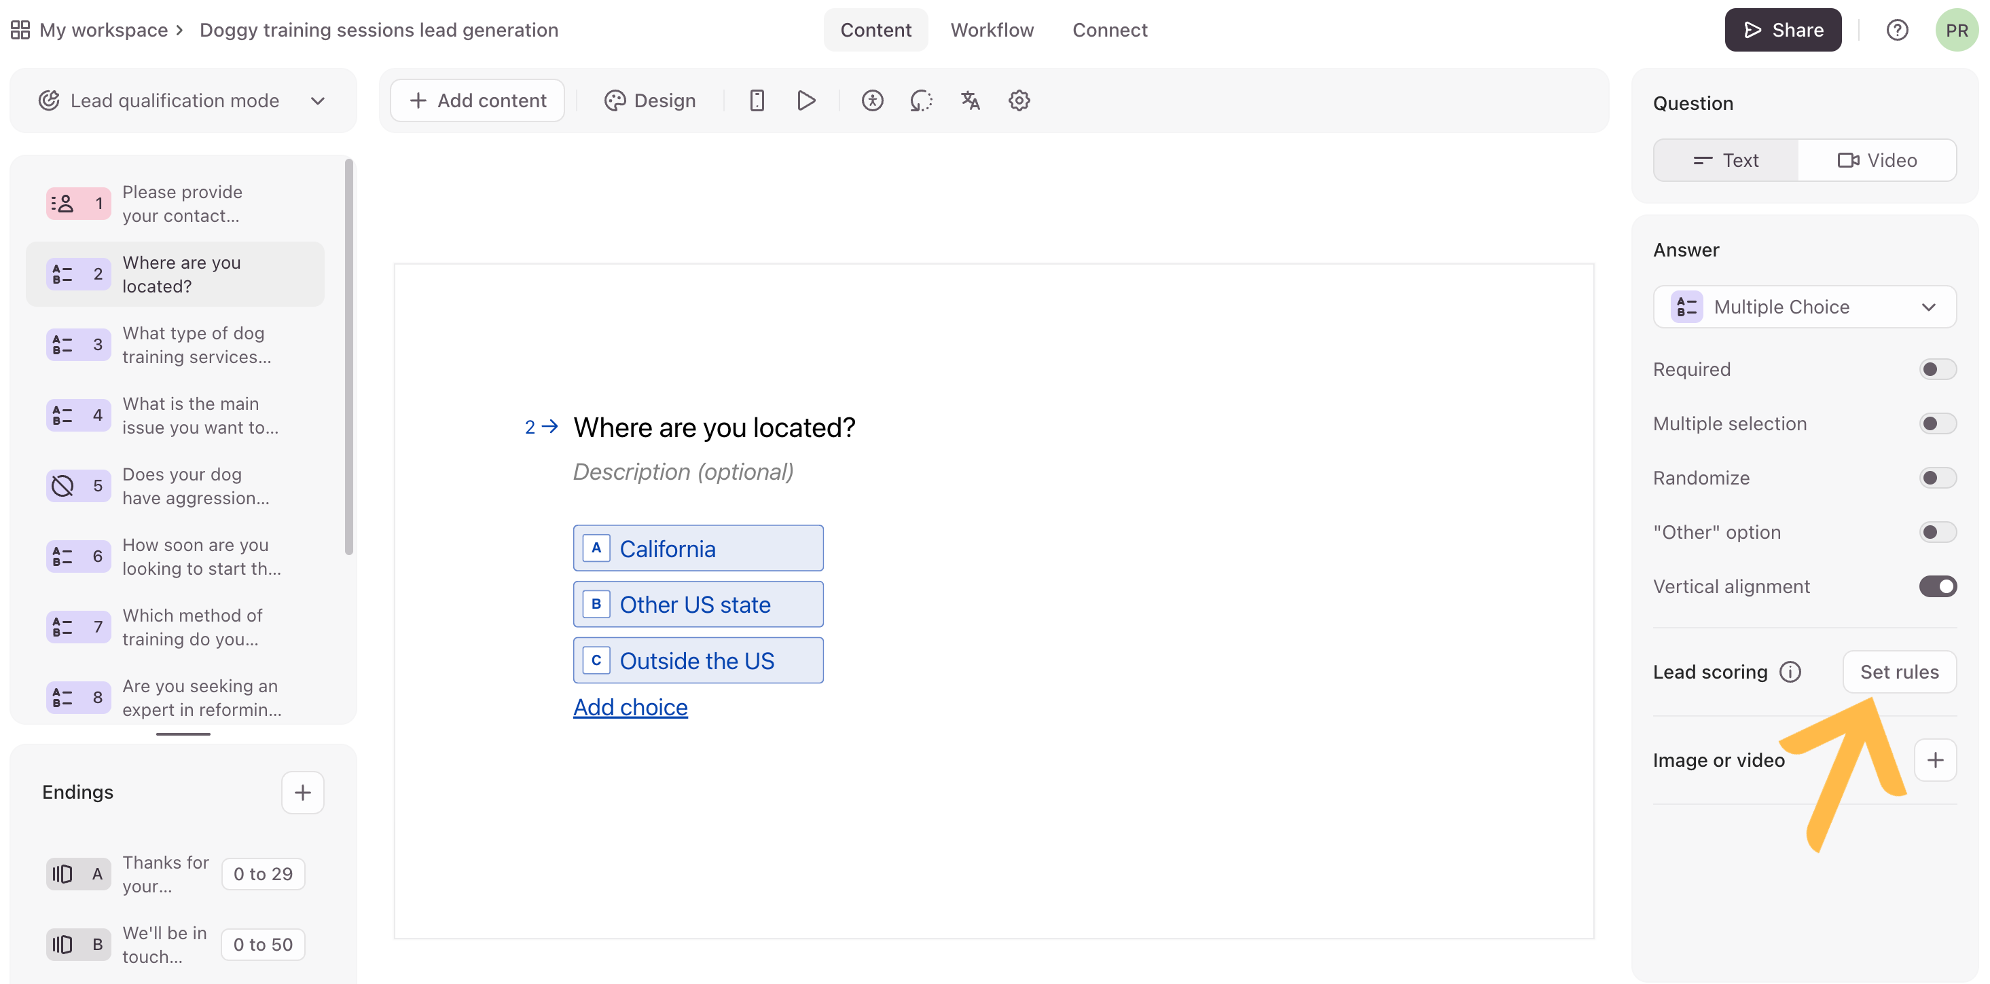Click the help question mark icon

(x=1898, y=30)
